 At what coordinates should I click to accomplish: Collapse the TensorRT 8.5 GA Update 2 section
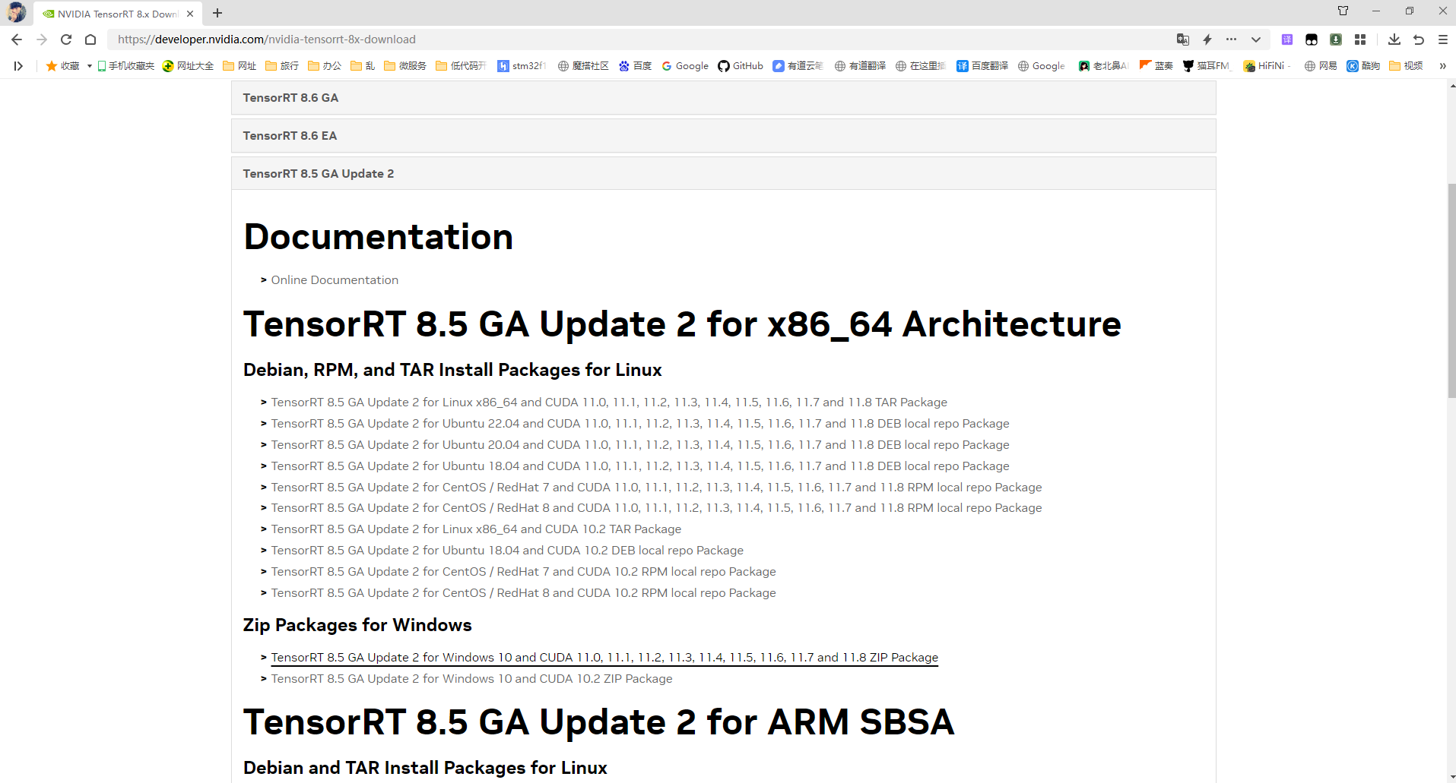point(318,174)
